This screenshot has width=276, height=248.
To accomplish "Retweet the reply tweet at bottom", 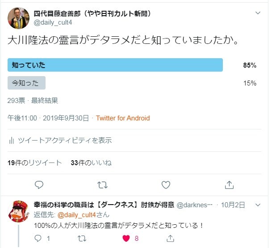I will point(82,239).
